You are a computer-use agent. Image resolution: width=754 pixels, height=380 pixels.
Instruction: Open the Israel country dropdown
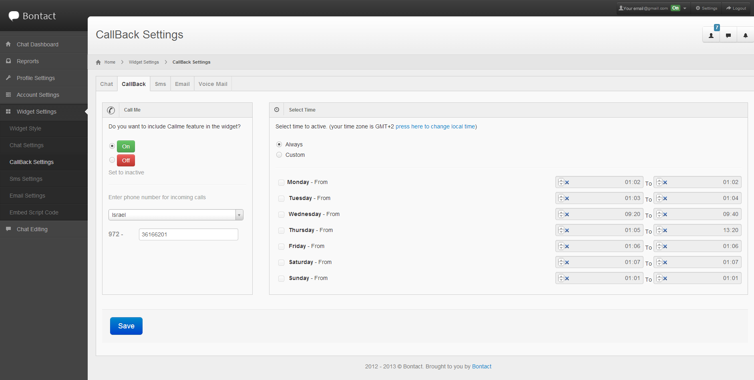(x=176, y=215)
